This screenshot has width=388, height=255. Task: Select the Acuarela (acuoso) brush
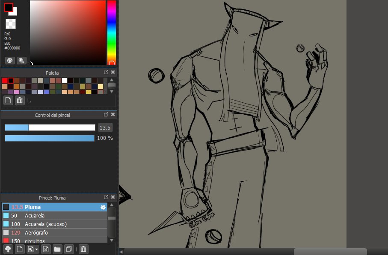(54, 224)
